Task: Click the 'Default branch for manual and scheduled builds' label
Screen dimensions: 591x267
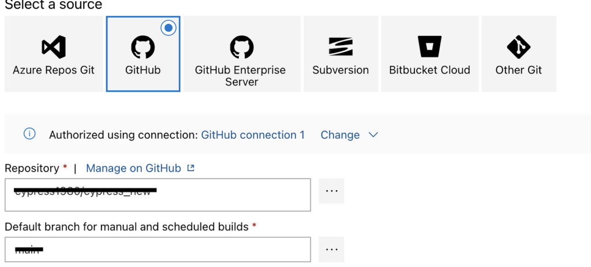Action: coord(126,227)
